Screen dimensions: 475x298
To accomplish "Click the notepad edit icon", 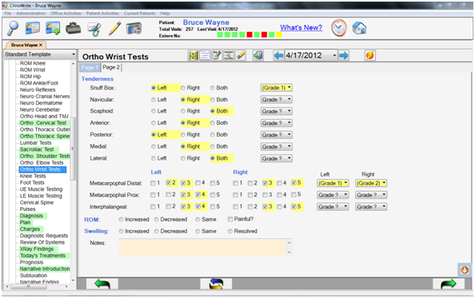I will [217, 55].
